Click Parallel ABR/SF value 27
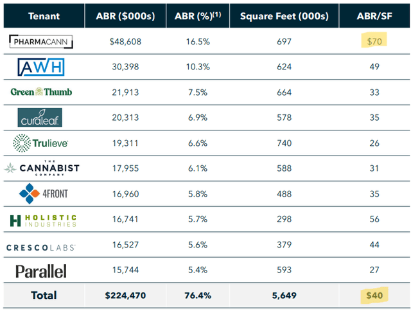 [374, 270]
